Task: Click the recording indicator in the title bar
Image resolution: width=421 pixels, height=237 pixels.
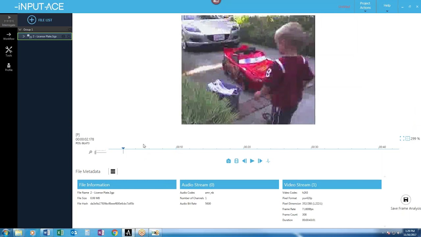Action: [216, 2]
